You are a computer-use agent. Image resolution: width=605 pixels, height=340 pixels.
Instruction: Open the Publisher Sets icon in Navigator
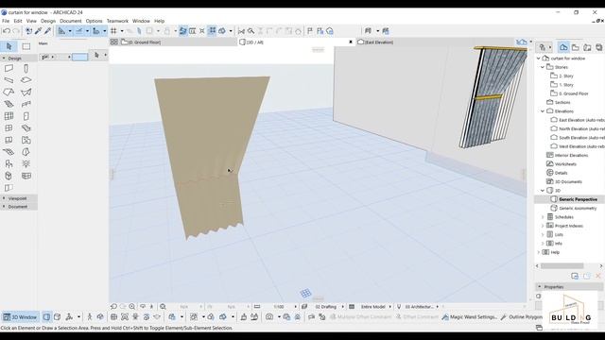(598, 47)
